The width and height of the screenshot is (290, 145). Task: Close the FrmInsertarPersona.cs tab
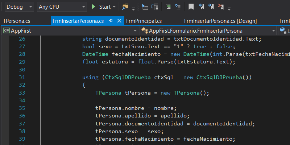(x=119, y=21)
